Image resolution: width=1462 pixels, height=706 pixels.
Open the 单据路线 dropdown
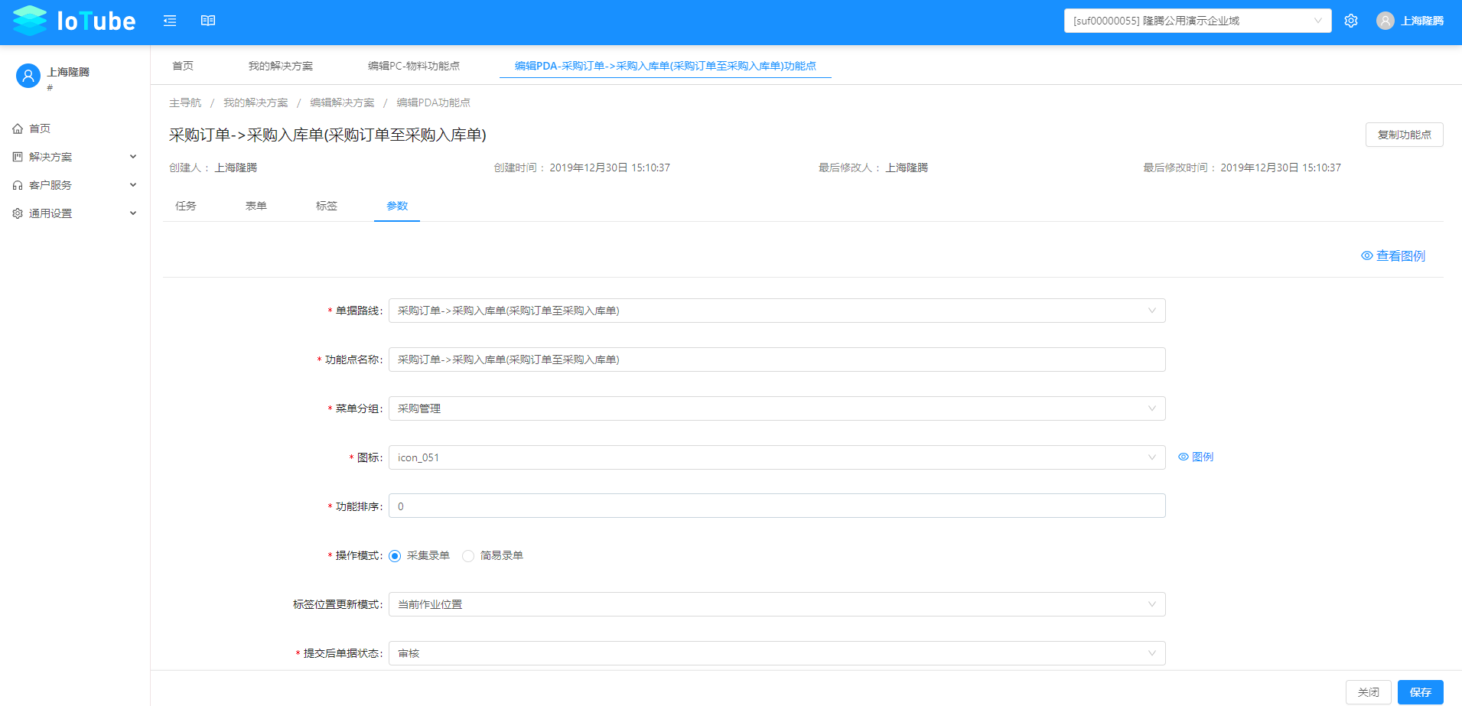777,311
